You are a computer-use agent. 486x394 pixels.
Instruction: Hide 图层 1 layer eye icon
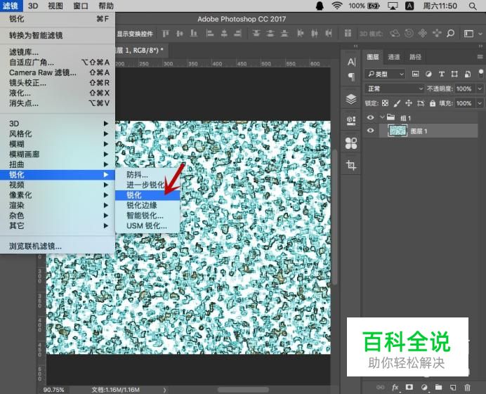[x=370, y=131]
